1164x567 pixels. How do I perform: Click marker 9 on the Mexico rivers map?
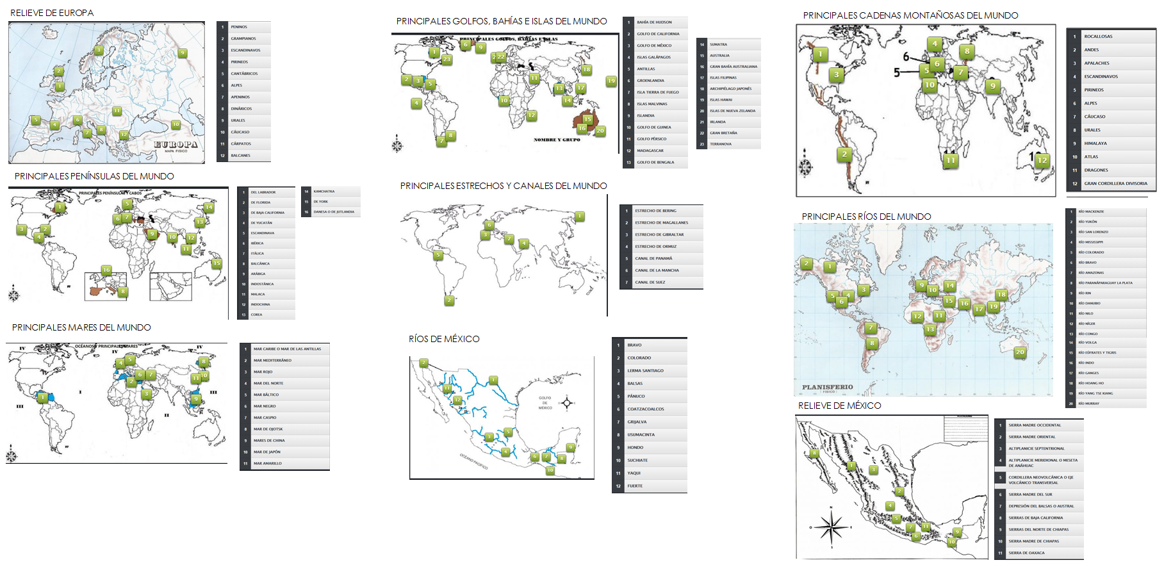(570, 447)
